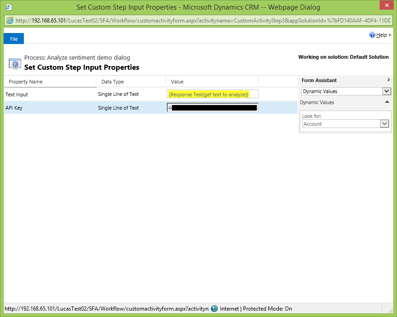397x317 pixels.
Task: Click 'Working on solution: Default Solution' text
Action: click(x=343, y=57)
